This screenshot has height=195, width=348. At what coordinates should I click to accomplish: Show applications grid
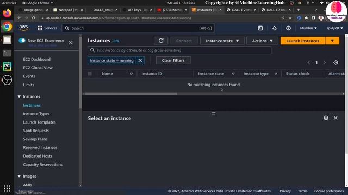(7, 188)
